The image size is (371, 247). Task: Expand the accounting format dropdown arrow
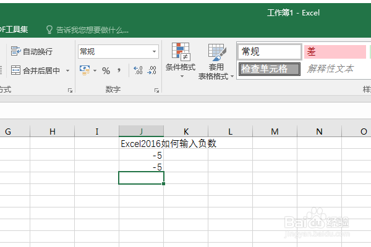tap(95, 70)
